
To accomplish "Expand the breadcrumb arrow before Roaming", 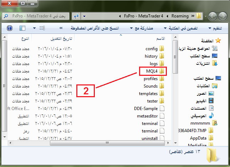I will pyautogui.click(x=167, y=16).
